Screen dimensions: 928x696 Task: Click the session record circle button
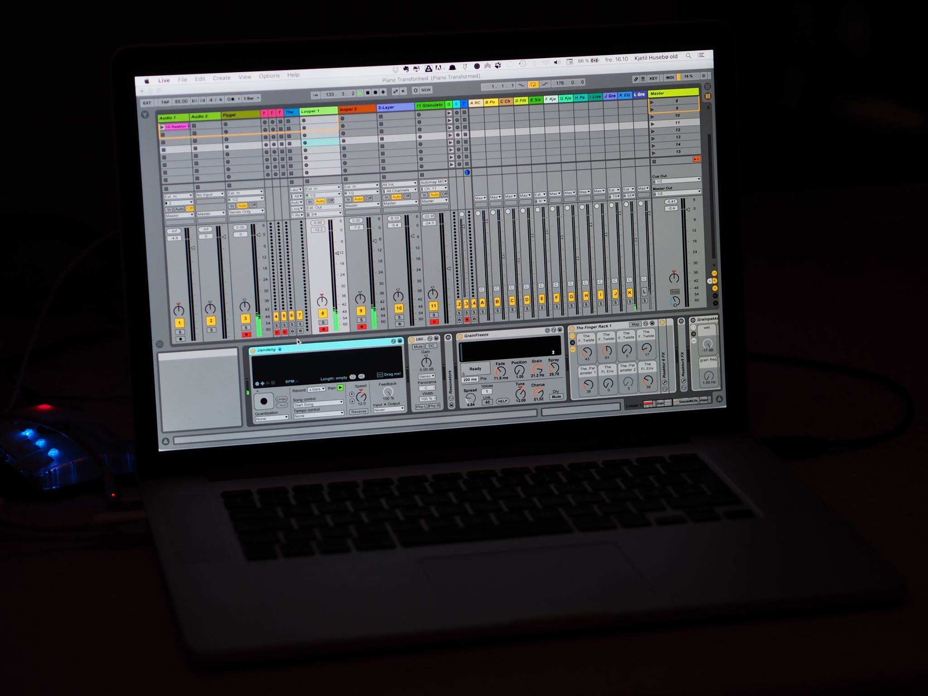click(415, 91)
